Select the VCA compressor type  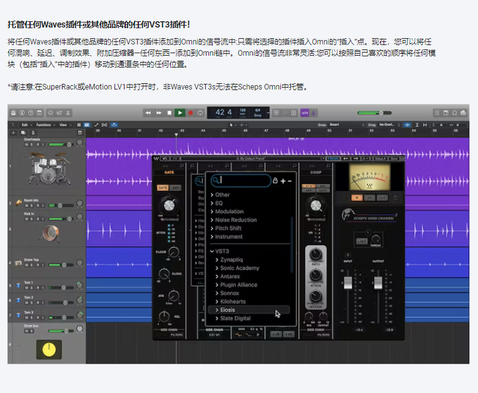pos(309,186)
